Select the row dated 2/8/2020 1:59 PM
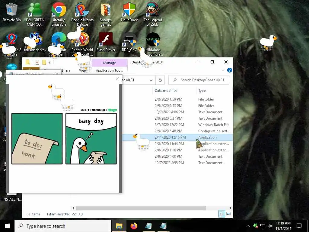309x232 pixels. (177, 99)
